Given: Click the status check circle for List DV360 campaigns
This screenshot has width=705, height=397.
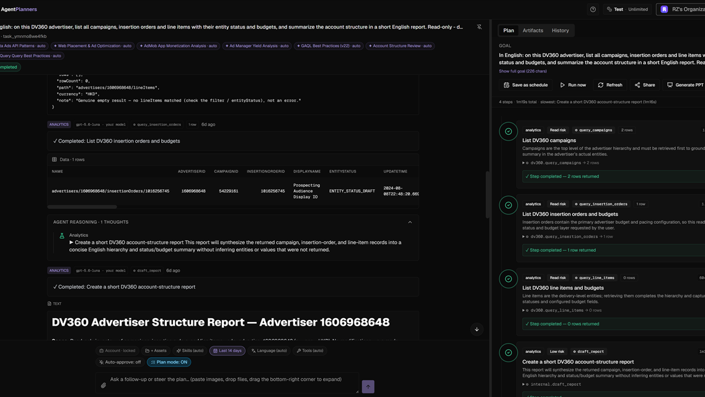Looking at the screenshot, I should coord(508,132).
